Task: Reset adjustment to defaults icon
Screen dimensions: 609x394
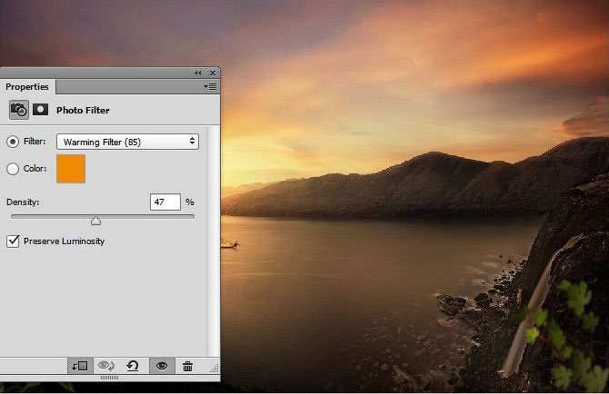Action: click(x=133, y=366)
